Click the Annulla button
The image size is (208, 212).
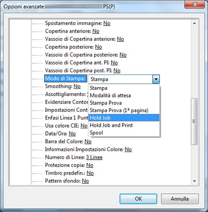(x=180, y=199)
